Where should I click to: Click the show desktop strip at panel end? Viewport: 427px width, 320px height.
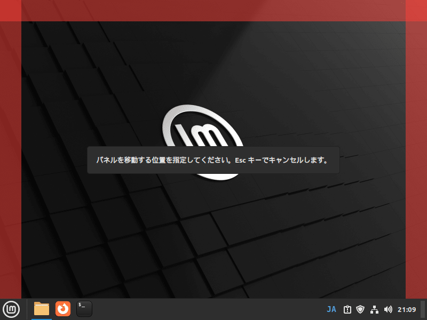(x=423, y=309)
